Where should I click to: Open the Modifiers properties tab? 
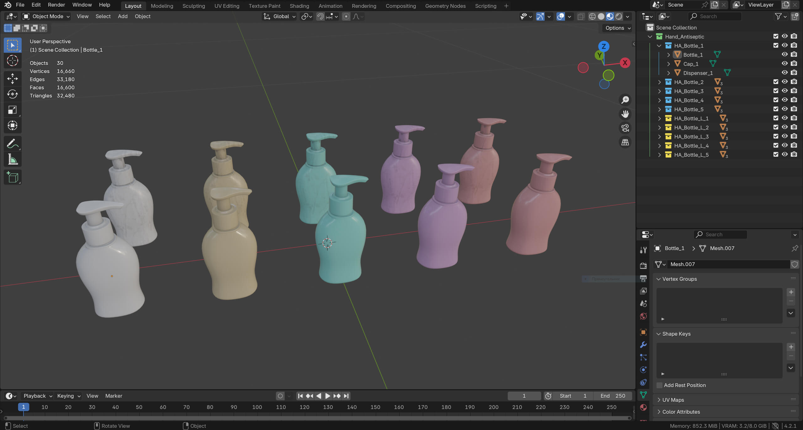coord(643,345)
